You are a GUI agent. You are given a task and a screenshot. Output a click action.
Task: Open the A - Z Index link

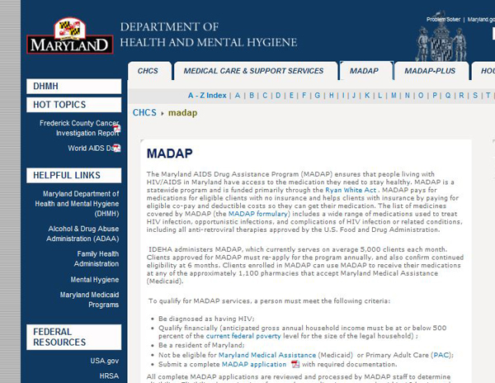click(x=207, y=96)
